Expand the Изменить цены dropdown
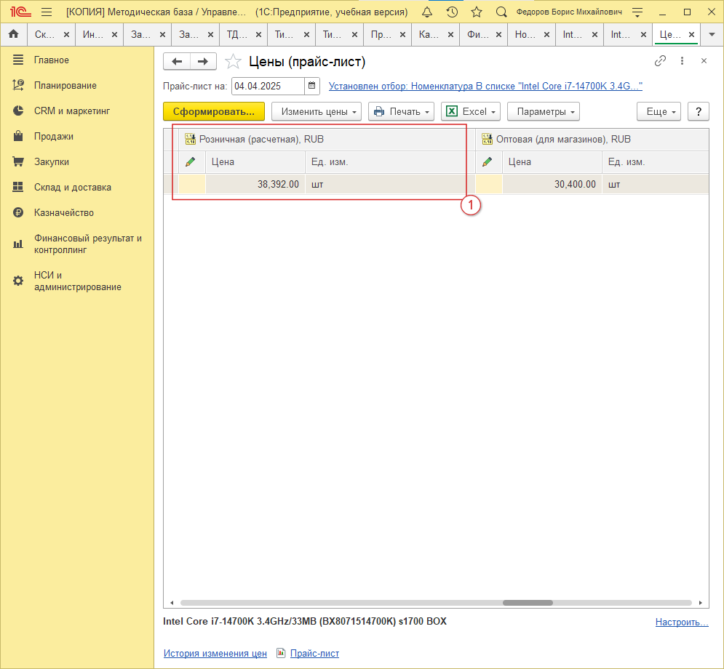Screen dimensions: 724x669 [x=317, y=111]
